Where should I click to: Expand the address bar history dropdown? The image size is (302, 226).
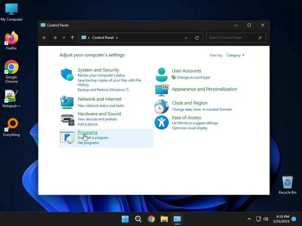point(186,38)
